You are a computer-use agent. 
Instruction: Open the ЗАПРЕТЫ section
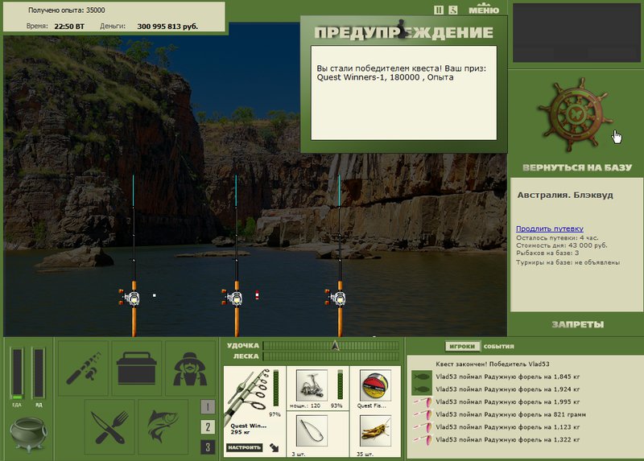pyautogui.click(x=577, y=324)
